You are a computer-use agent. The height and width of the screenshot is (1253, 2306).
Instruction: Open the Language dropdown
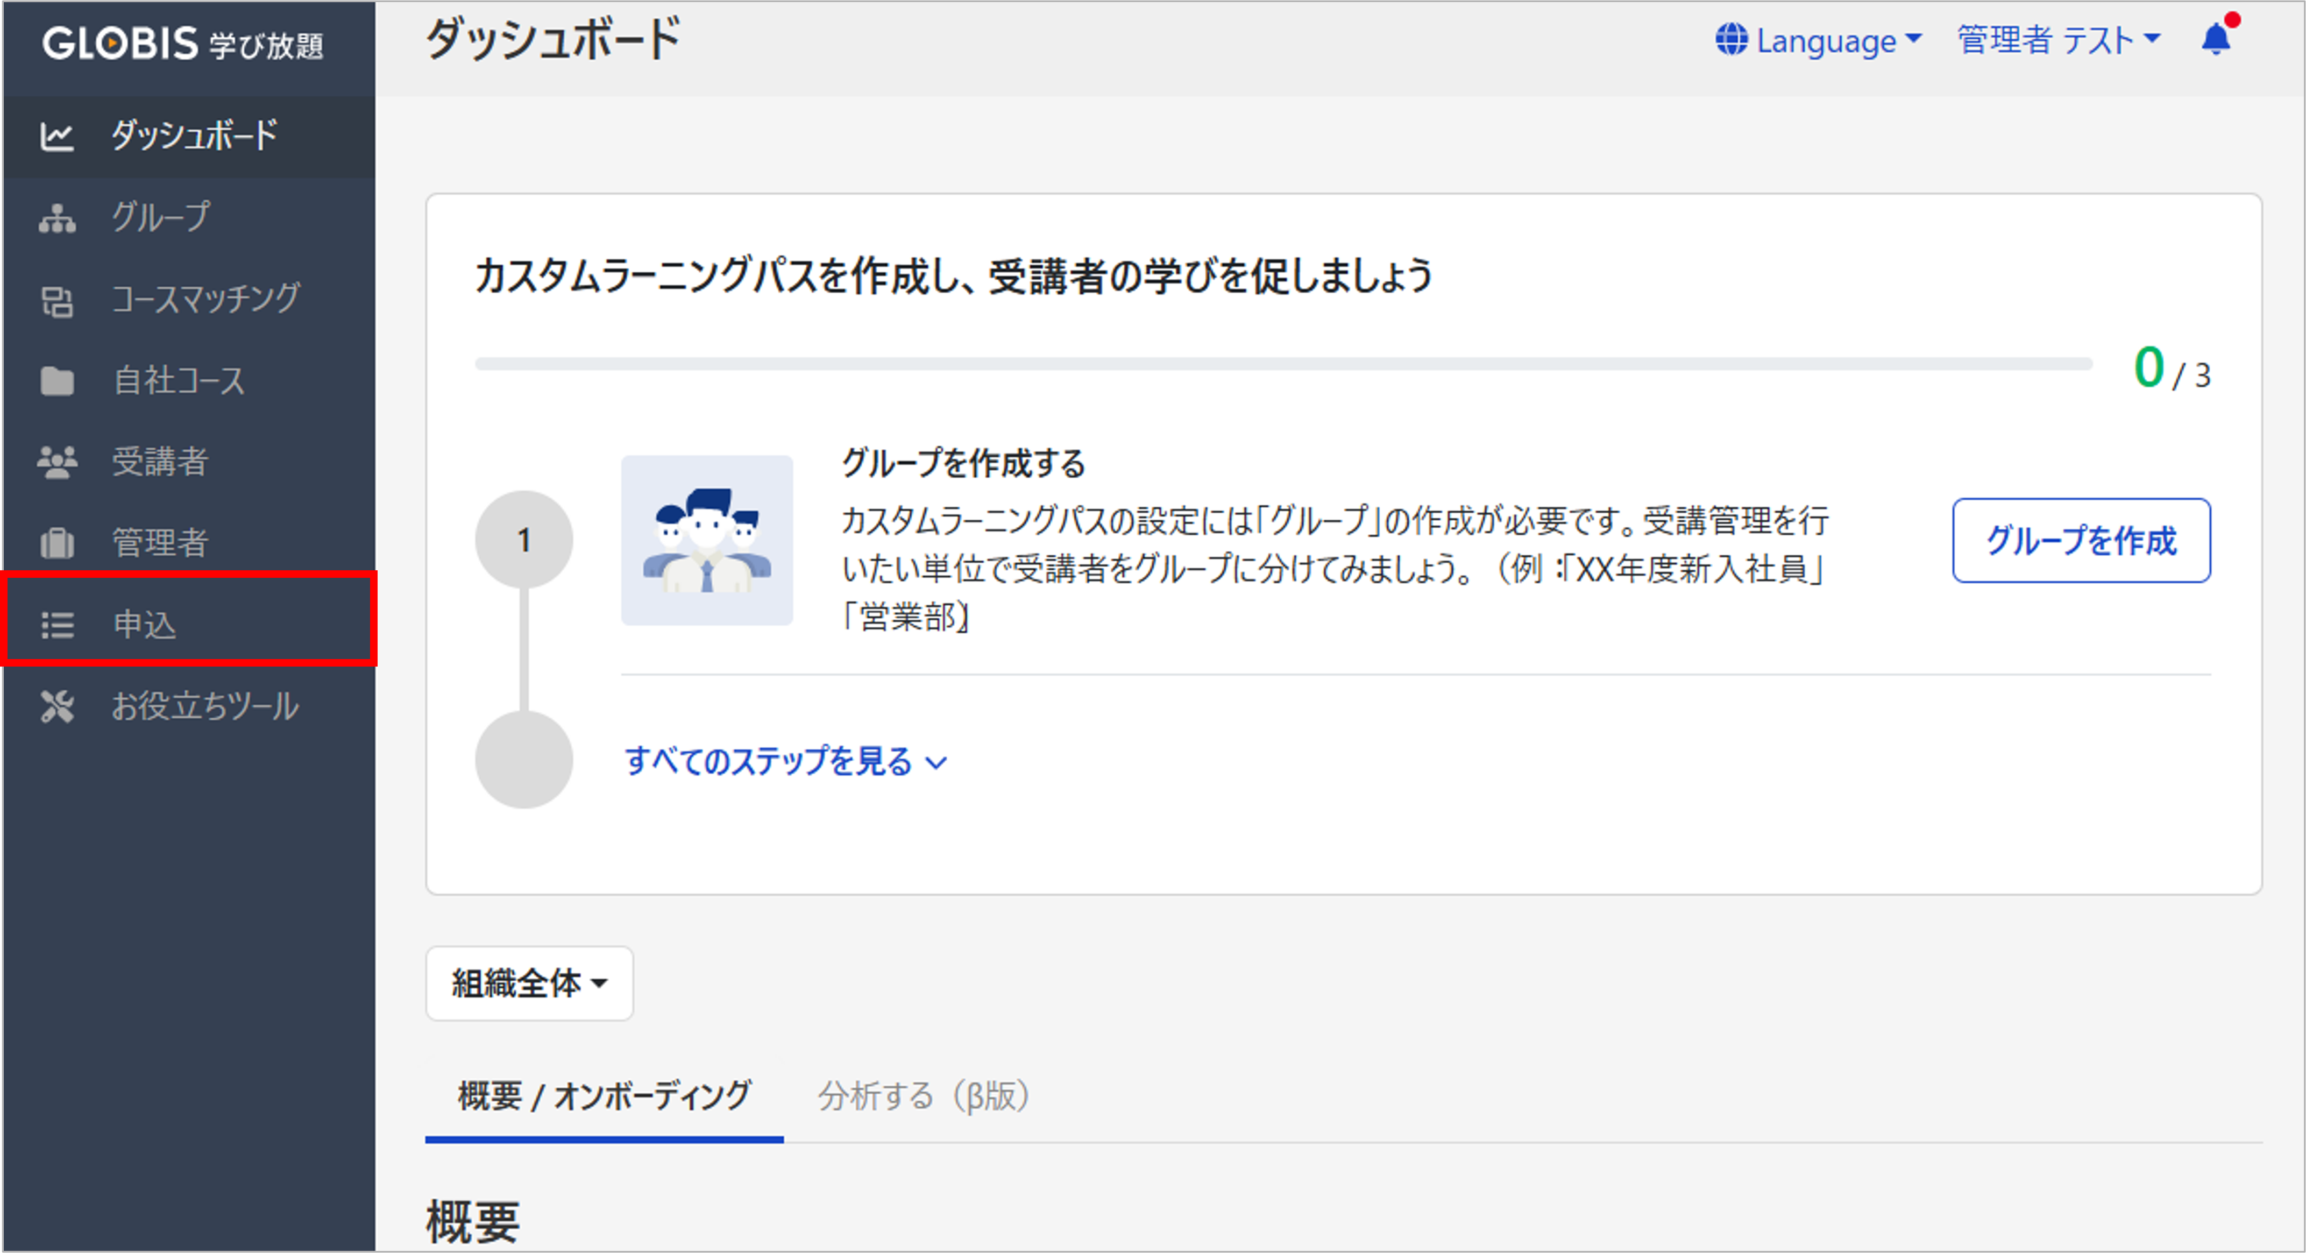click(1826, 41)
